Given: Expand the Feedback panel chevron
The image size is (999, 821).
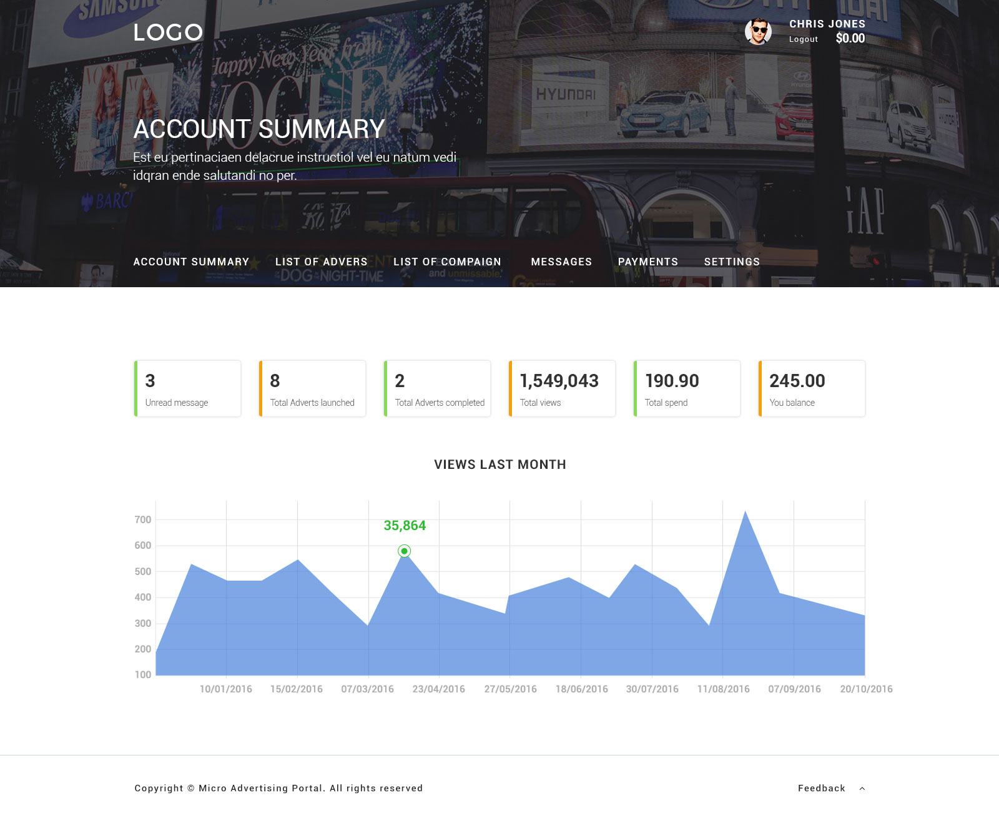Looking at the screenshot, I should point(864,789).
